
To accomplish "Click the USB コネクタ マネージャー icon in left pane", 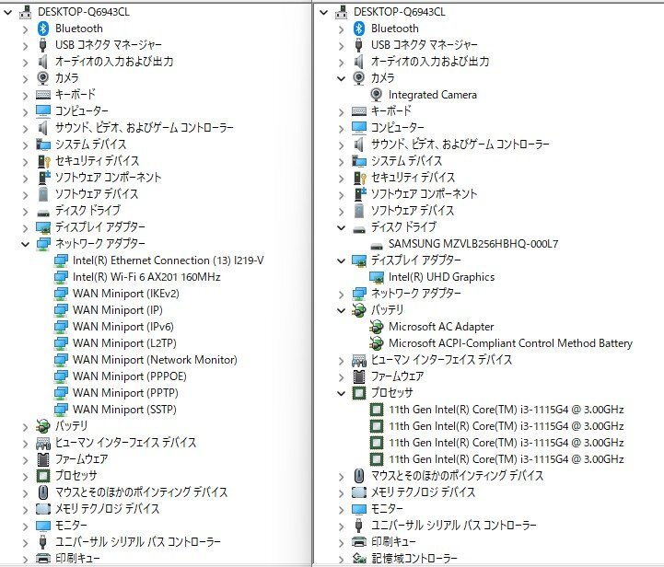I will pyautogui.click(x=42, y=45).
